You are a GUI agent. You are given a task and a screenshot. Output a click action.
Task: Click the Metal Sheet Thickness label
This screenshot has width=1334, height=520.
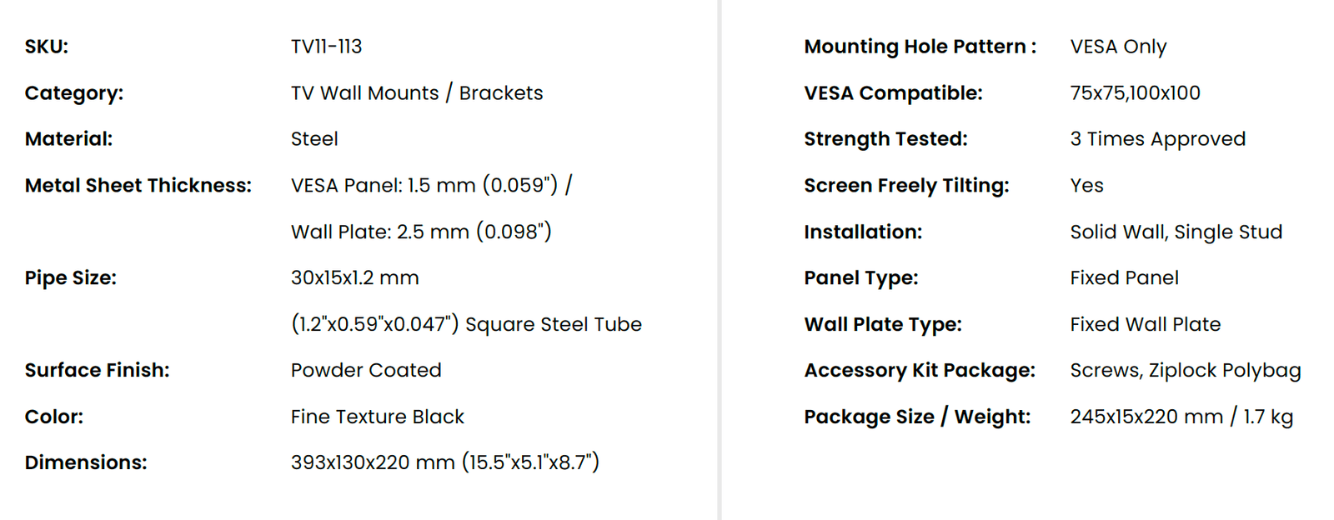point(138,185)
